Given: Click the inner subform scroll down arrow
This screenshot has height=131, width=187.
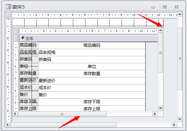Looking at the screenshot, I should [x=161, y=108].
